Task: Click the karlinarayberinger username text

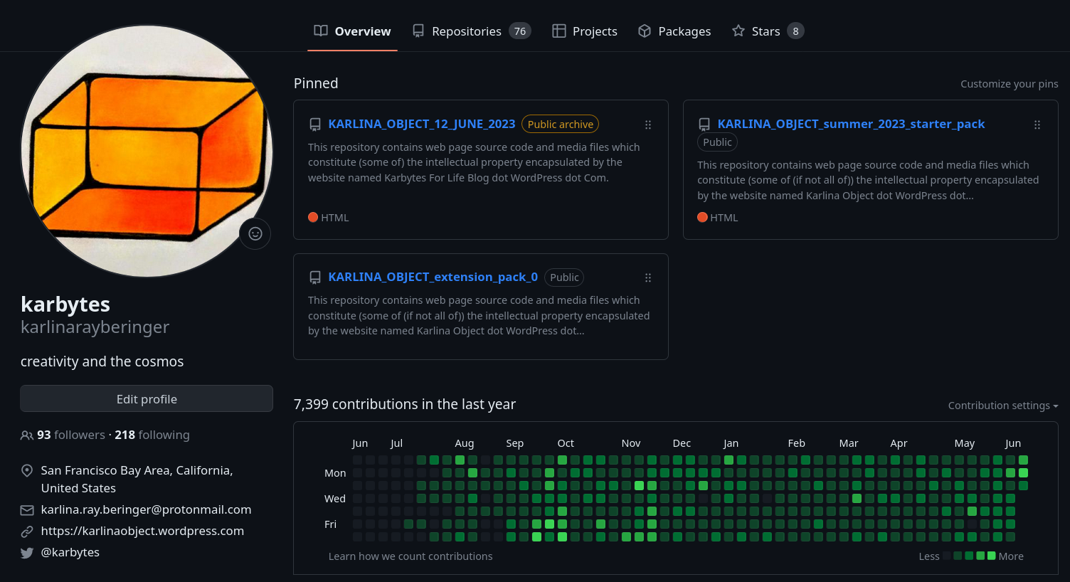Action: [95, 327]
